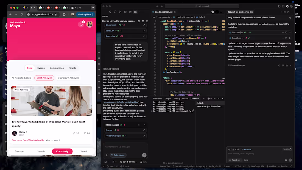Open the Problems tab in the panel
The height and width of the screenshot is (170, 302).
tap(157, 99)
